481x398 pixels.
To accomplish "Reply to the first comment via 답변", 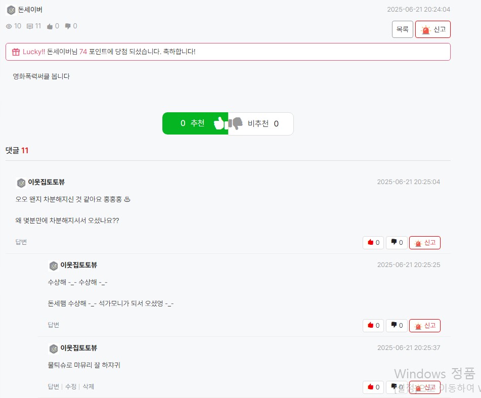I will (x=21, y=242).
